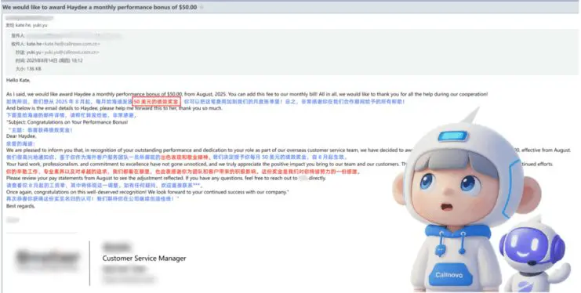Click the Chinese line '主题：恭喜获得绩效奖金！'
This screenshot has height=293, width=581.
[41, 130]
